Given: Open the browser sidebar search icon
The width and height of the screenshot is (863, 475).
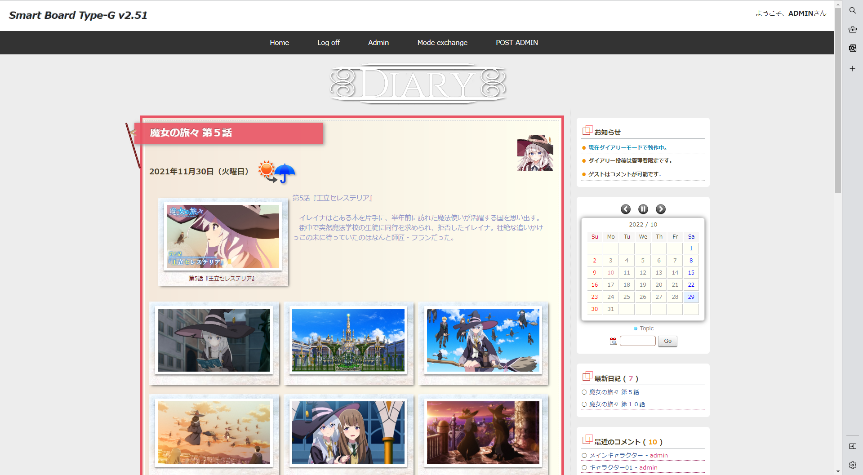Looking at the screenshot, I should pyautogui.click(x=852, y=10).
